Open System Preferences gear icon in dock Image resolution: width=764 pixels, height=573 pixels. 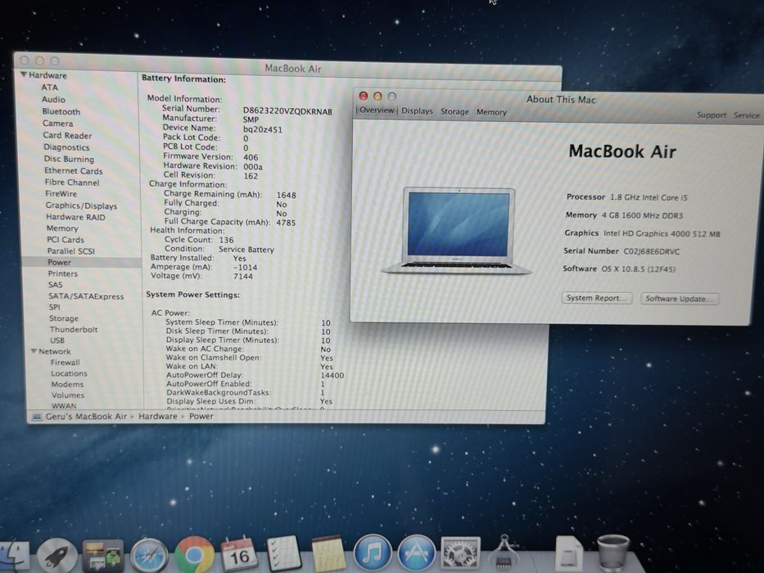pyautogui.click(x=460, y=553)
